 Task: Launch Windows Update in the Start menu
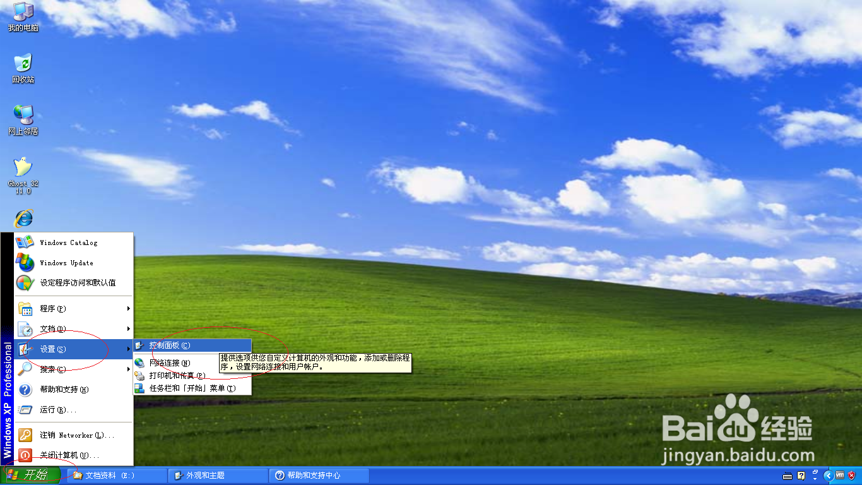point(73,263)
